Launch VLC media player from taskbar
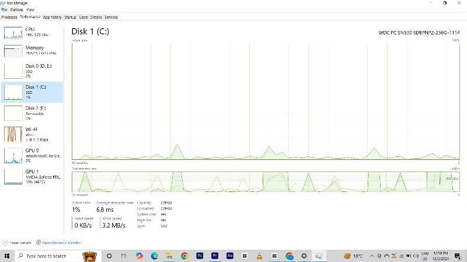This screenshot has height=262, width=467. [260, 256]
